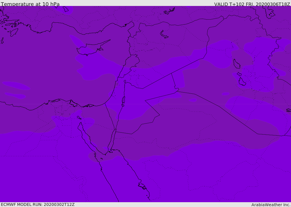Viewport: 291px width, 207px height.
Task: Click the 'ArabiaWeather Inc.' credit text
Action: (271, 205)
